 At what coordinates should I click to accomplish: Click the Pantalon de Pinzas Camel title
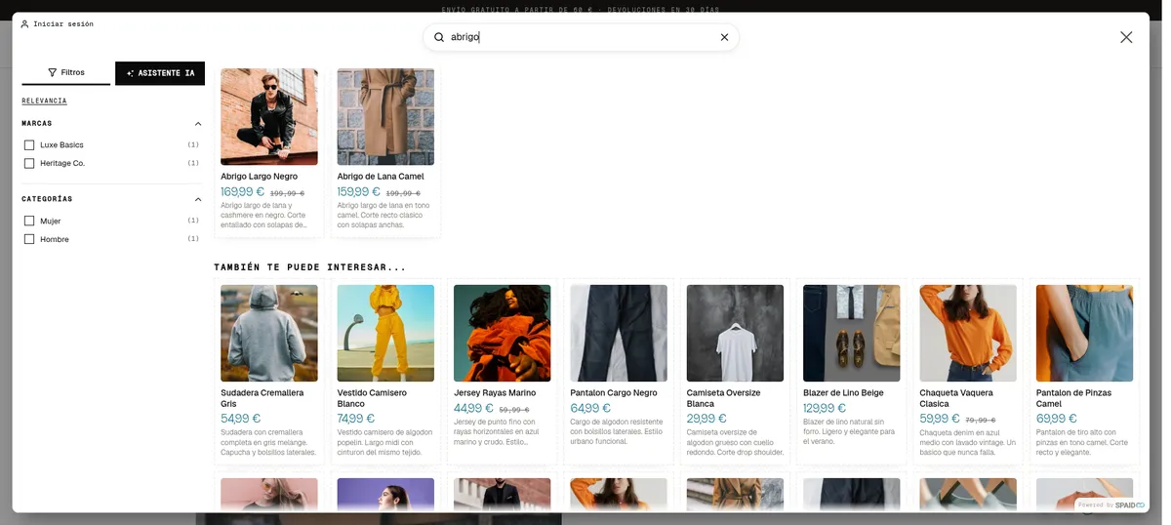[x=1073, y=398]
